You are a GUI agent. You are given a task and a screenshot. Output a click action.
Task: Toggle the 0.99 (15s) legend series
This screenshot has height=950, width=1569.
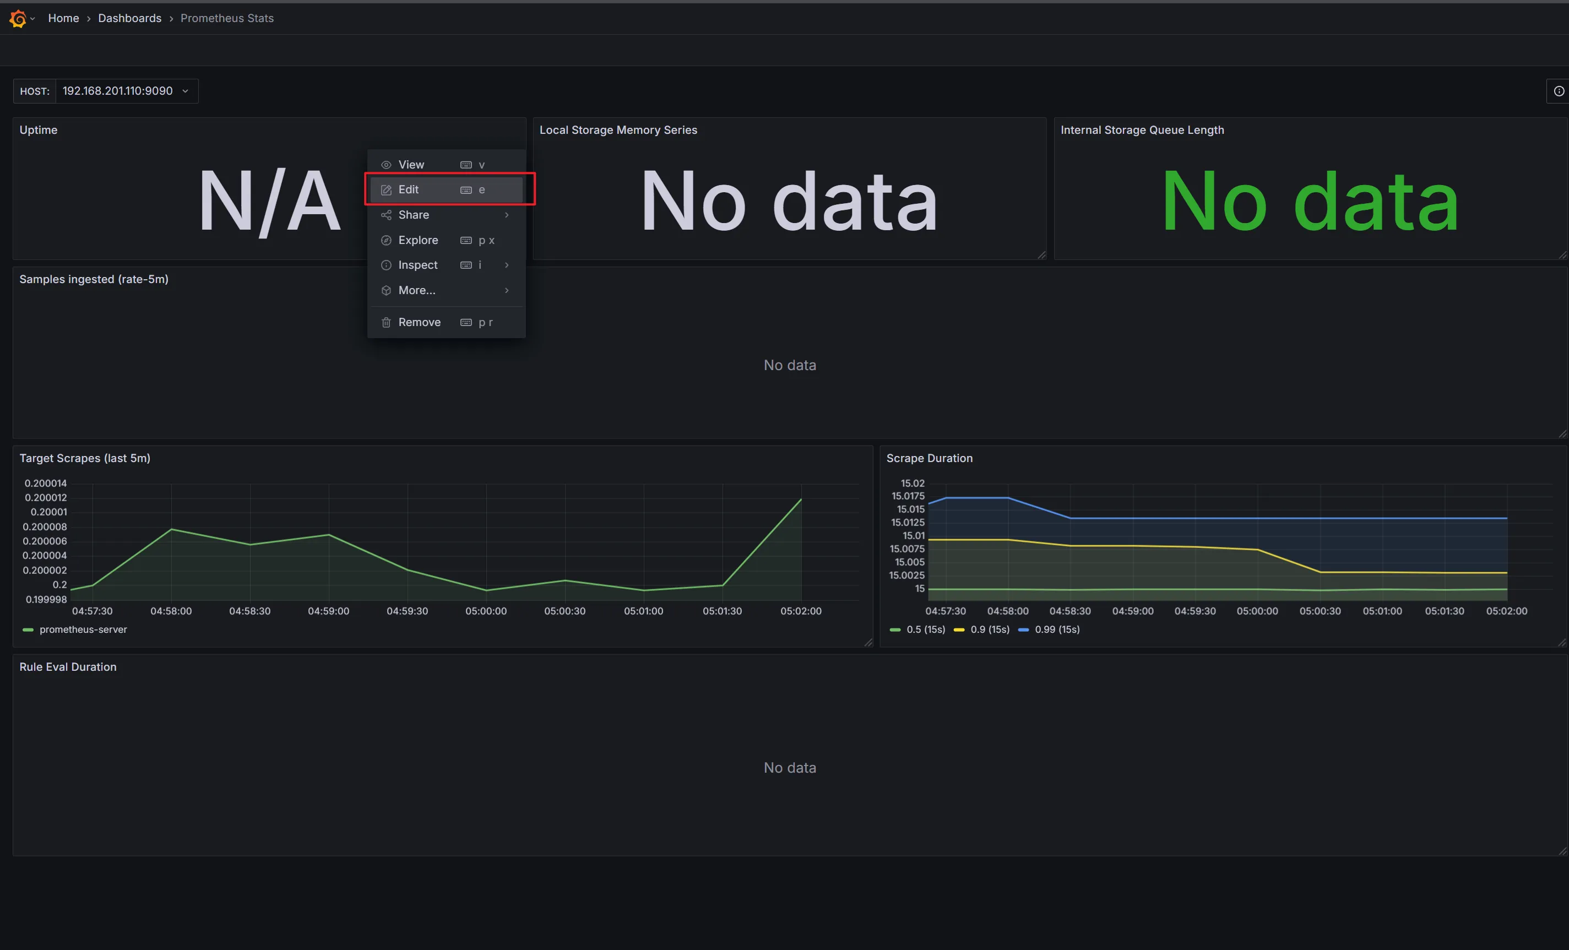coord(1056,629)
